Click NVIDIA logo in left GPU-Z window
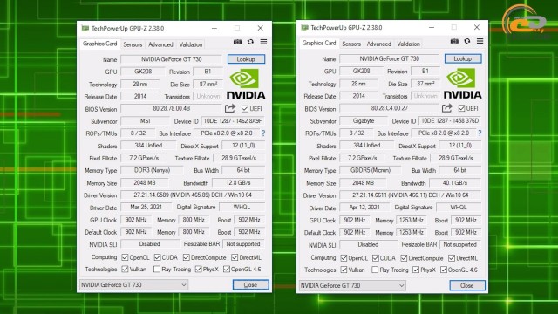The width and height of the screenshot is (558, 314). [x=246, y=84]
